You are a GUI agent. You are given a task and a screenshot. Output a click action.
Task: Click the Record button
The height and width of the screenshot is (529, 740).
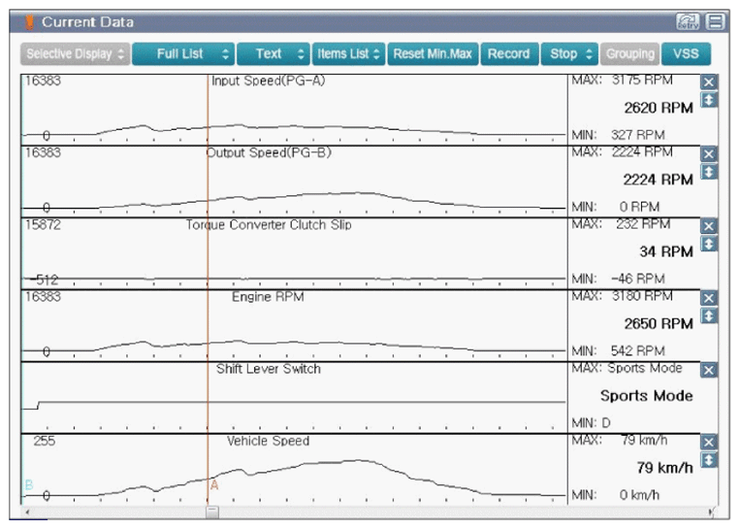[509, 53]
